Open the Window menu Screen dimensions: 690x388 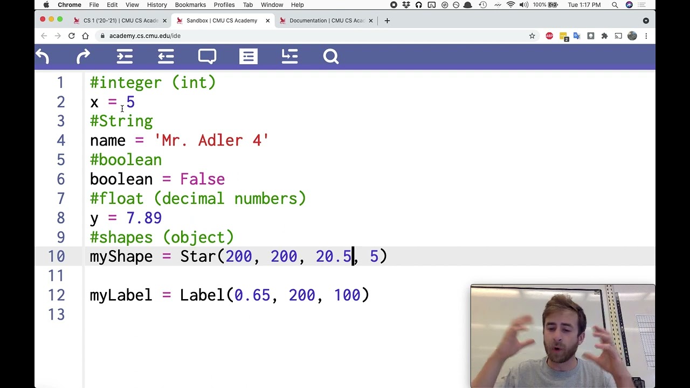[272, 5]
